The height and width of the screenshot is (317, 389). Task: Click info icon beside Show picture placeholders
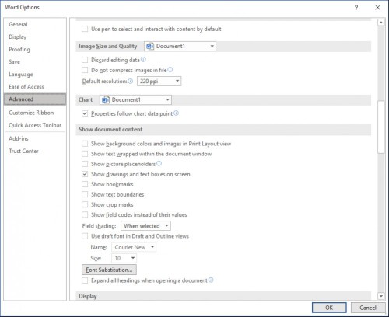click(159, 163)
